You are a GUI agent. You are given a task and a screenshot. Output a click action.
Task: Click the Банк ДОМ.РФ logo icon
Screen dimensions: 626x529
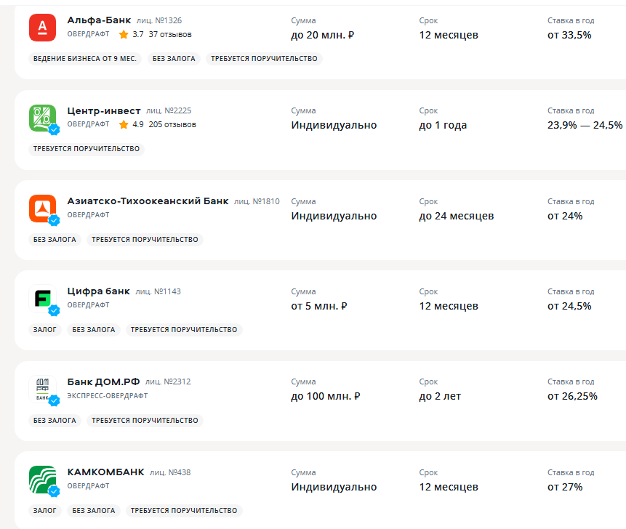click(42, 389)
